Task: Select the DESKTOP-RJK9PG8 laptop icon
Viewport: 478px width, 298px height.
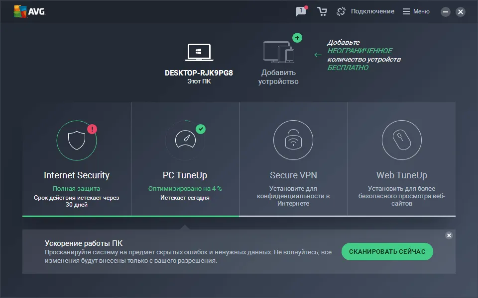Action: (x=199, y=52)
